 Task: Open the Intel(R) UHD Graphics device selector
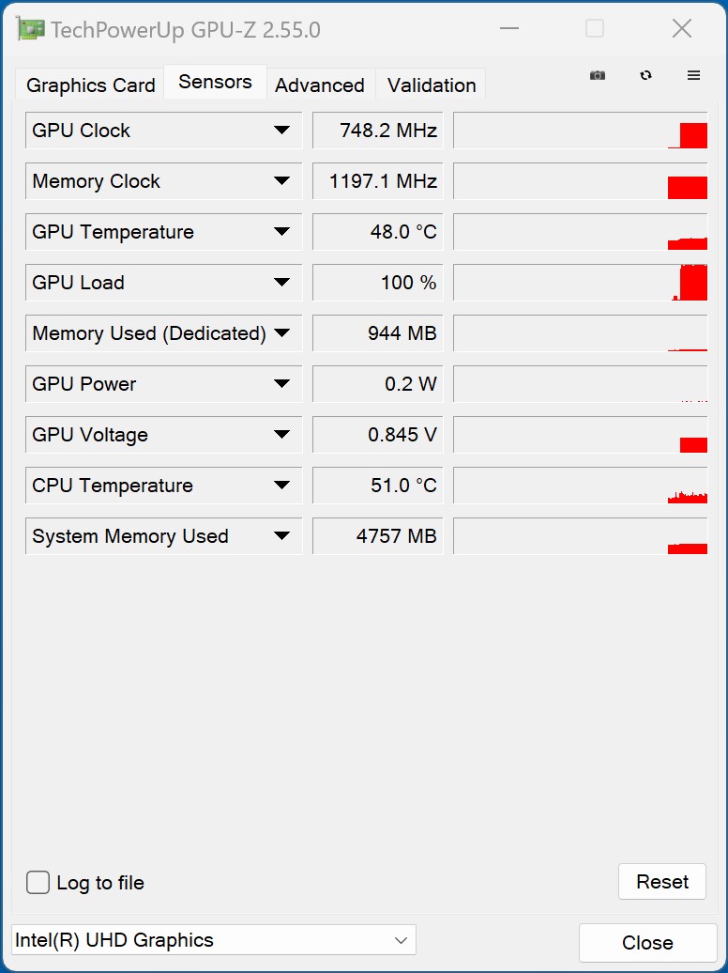point(213,940)
